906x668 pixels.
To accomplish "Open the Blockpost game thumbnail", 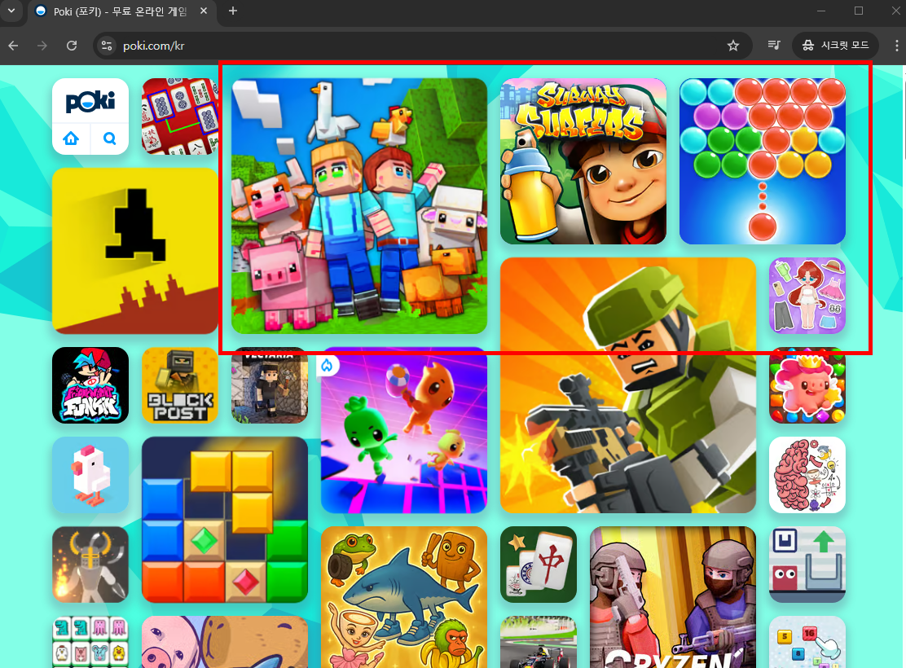I will point(180,385).
